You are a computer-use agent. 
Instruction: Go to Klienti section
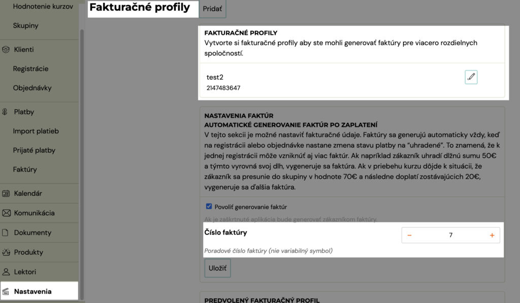(24, 49)
